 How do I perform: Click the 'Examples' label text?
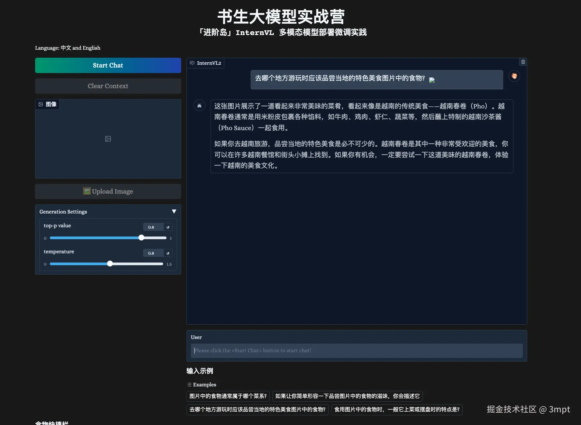(205, 385)
